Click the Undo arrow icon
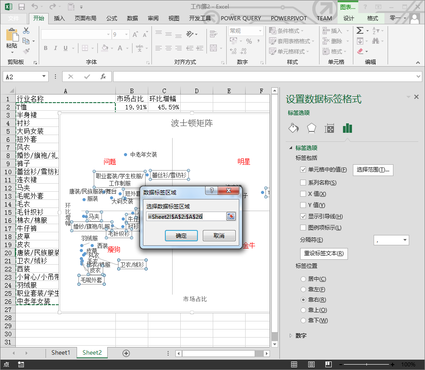 [34, 6]
